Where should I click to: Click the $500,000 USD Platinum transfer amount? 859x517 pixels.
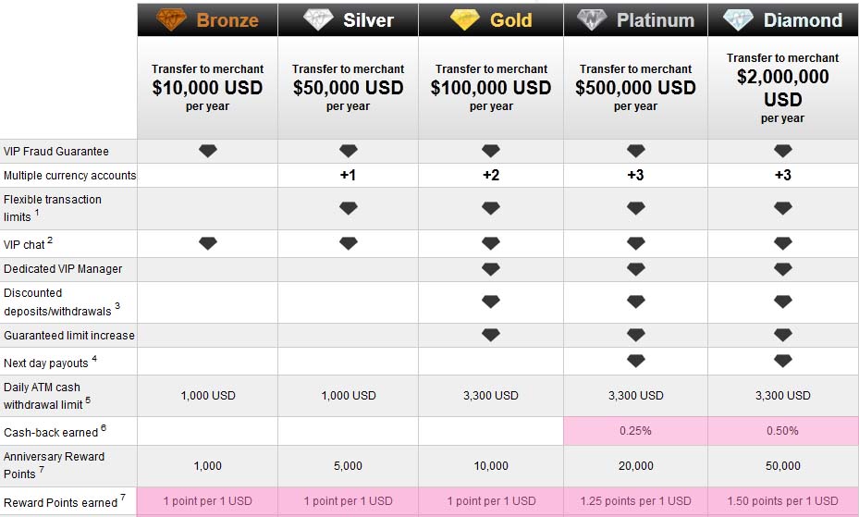tap(635, 89)
